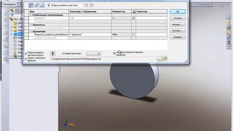Viewport: 233px width, 131px height.
Task: Click the Равняется column header
Action: click(x=121, y=11)
